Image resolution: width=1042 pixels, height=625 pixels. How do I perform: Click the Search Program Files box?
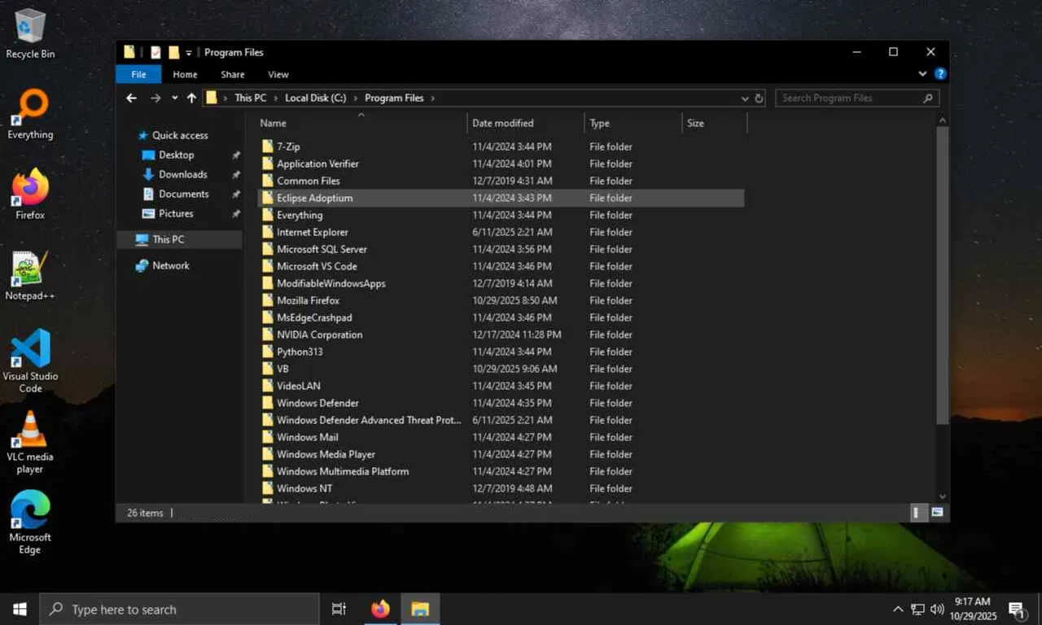click(857, 98)
